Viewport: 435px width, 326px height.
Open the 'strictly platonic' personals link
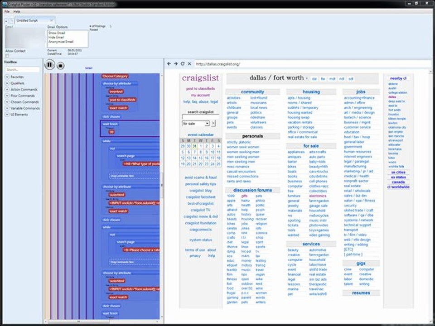tap(239, 142)
